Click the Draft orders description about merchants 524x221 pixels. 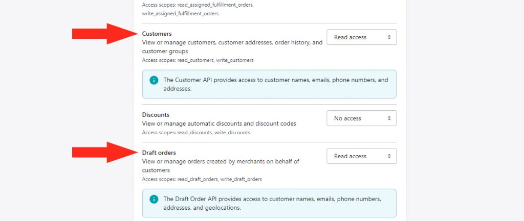221,166
